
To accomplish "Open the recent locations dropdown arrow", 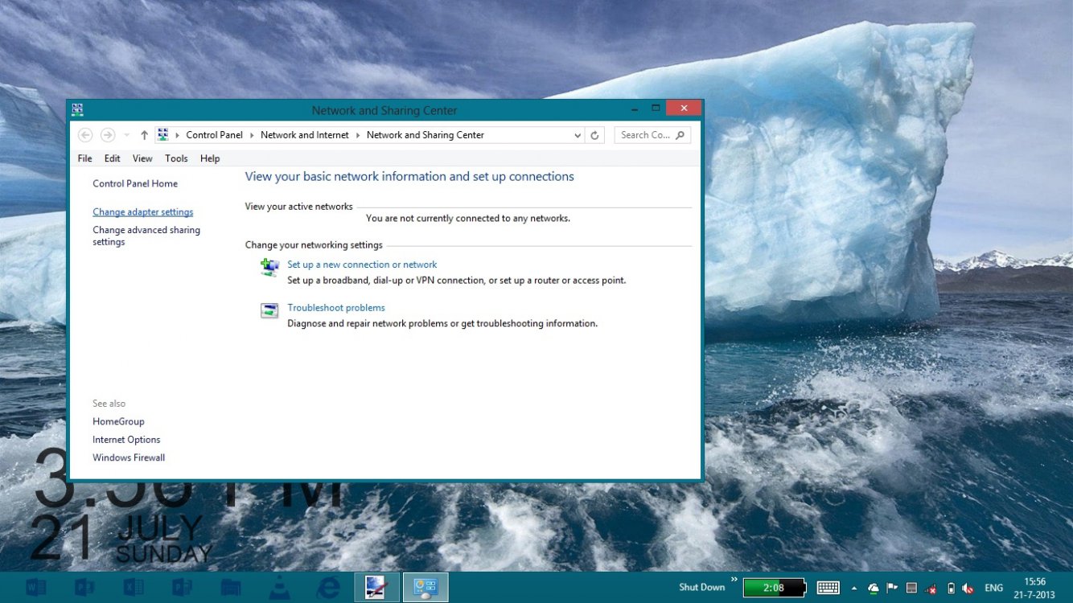I will pos(126,135).
